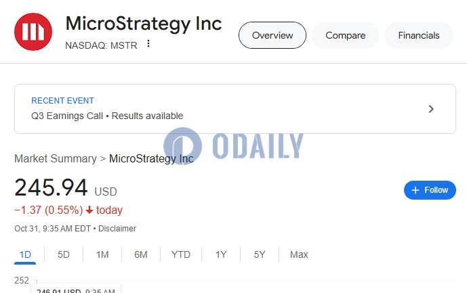Select the 1M chart range
The height and width of the screenshot is (293, 467).
[x=102, y=254]
